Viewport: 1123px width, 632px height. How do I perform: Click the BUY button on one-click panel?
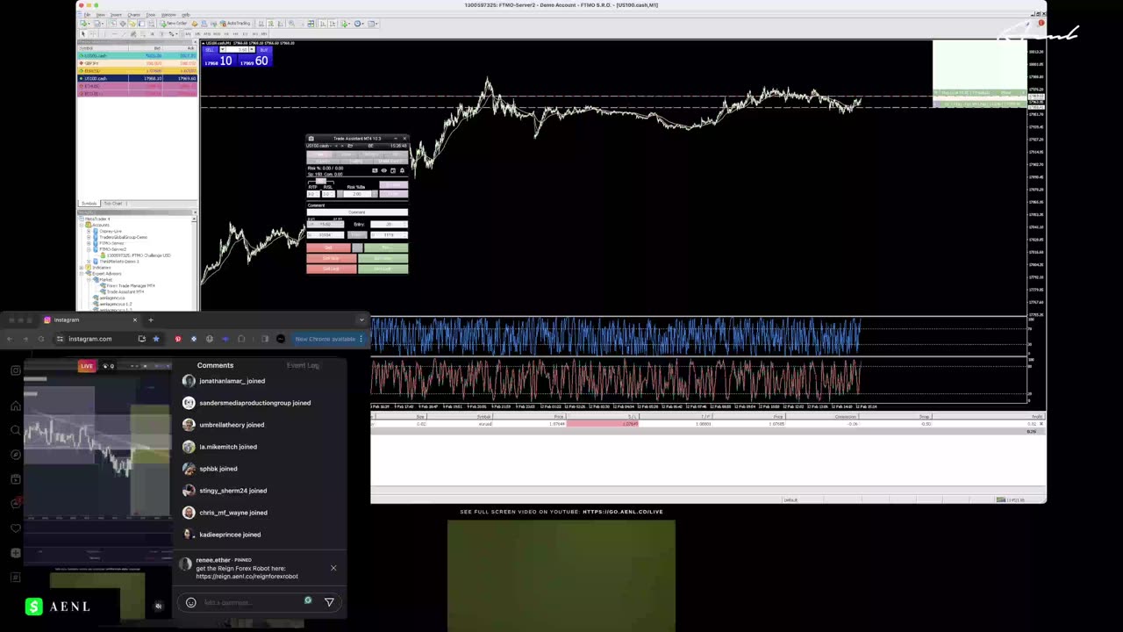264,50
